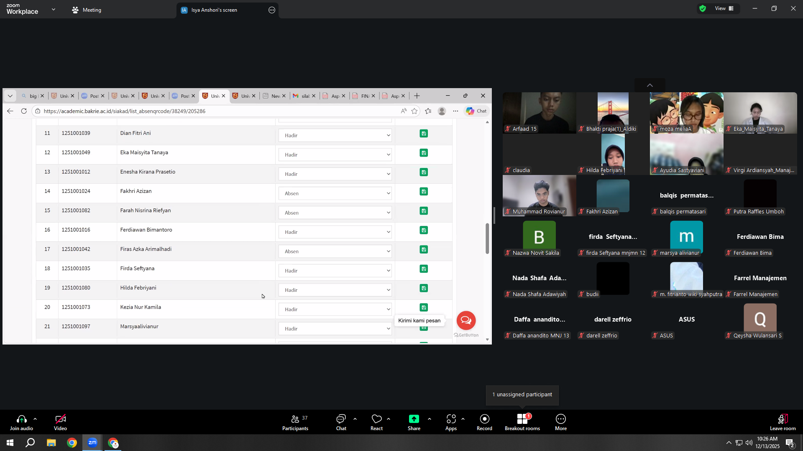The image size is (803, 451).
Task: Click student name Kezia Nur Kamila
Action: [x=141, y=307]
